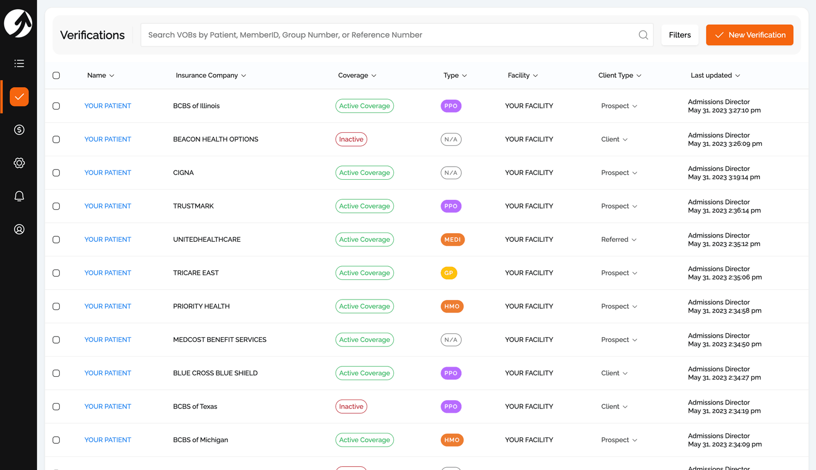Change Prospect client type for TRICARE EAST
Viewport: 816px width, 470px height.
[619, 273]
